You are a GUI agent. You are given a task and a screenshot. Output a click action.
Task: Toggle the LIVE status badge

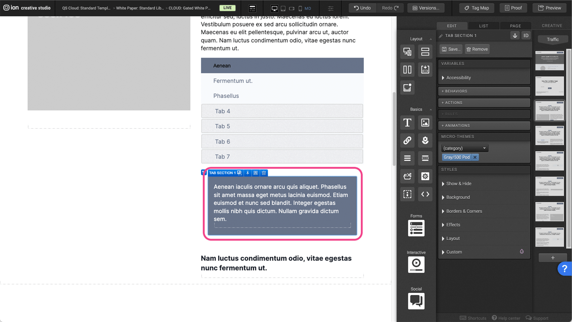pos(227,8)
